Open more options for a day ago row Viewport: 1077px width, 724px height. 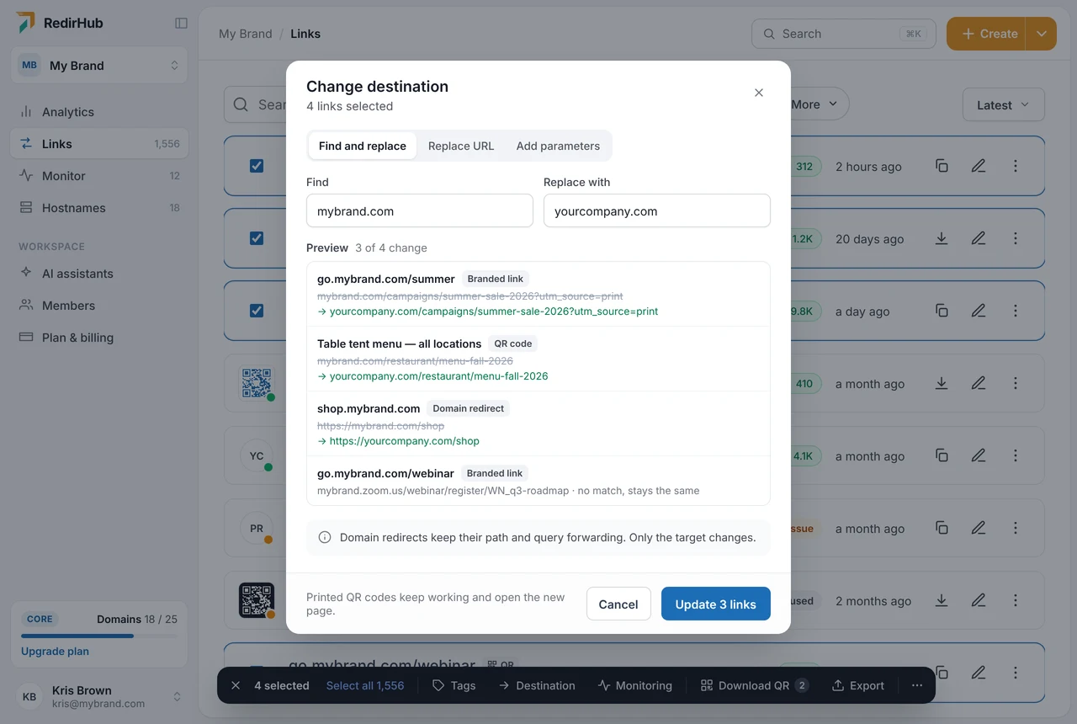[x=1016, y=311]
